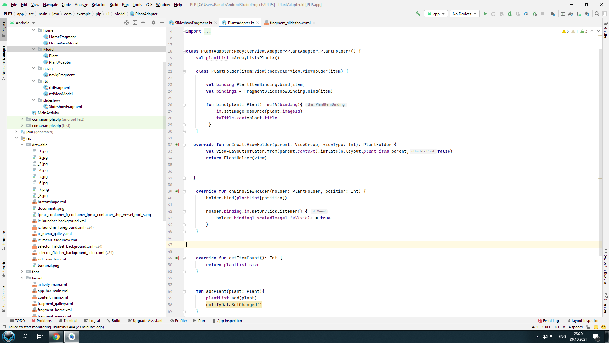Select PlantAdapter in project tree

tap(60, 62)
